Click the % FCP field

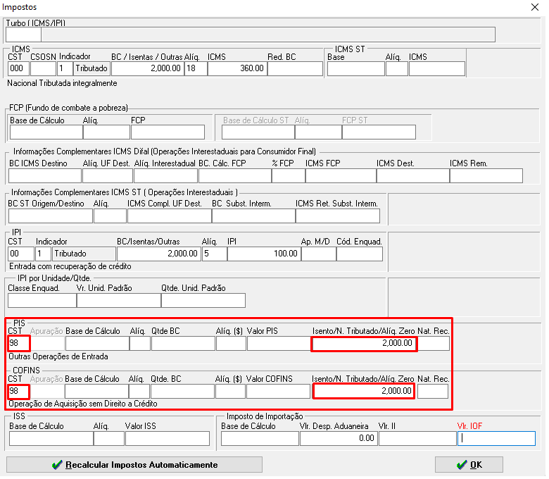click(x=289, y=176)
